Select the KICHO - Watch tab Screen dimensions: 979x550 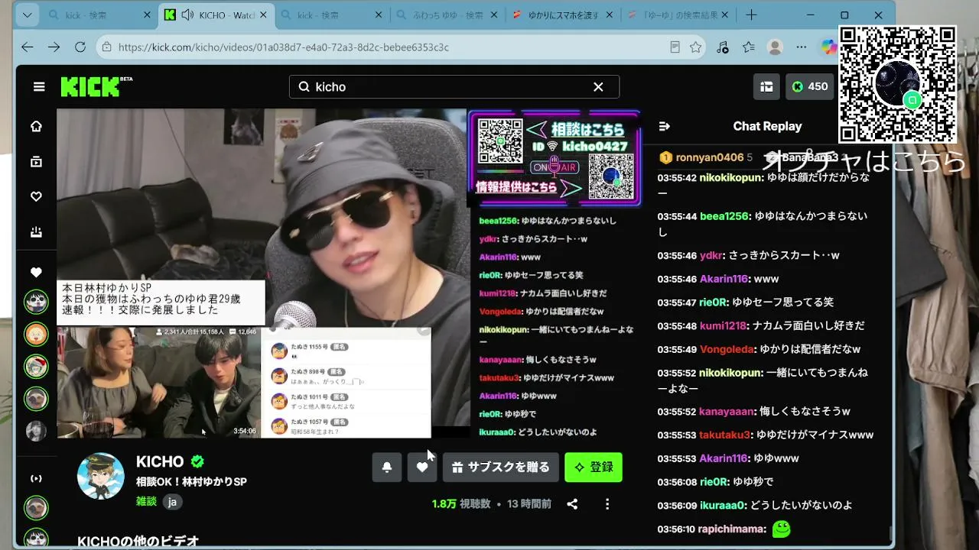click(217, 15)
